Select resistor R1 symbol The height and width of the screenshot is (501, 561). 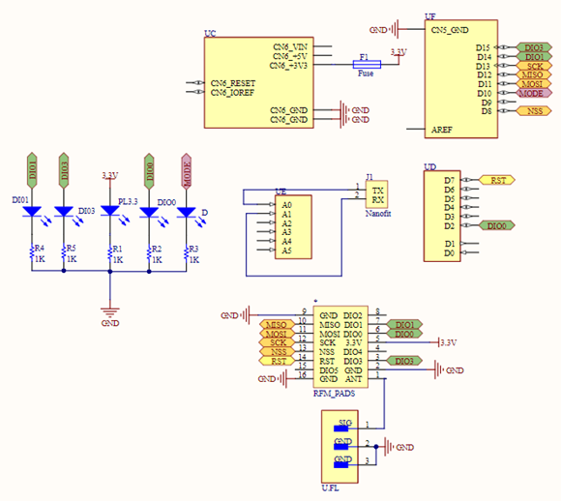[x=110, y=253]
